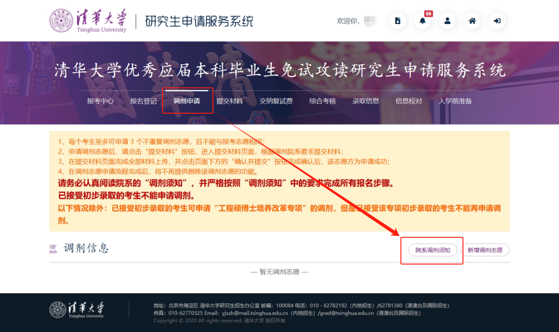Screen dimensions: 559x332
Task: Open the 交纳复试费 tab
Action: 276,101
